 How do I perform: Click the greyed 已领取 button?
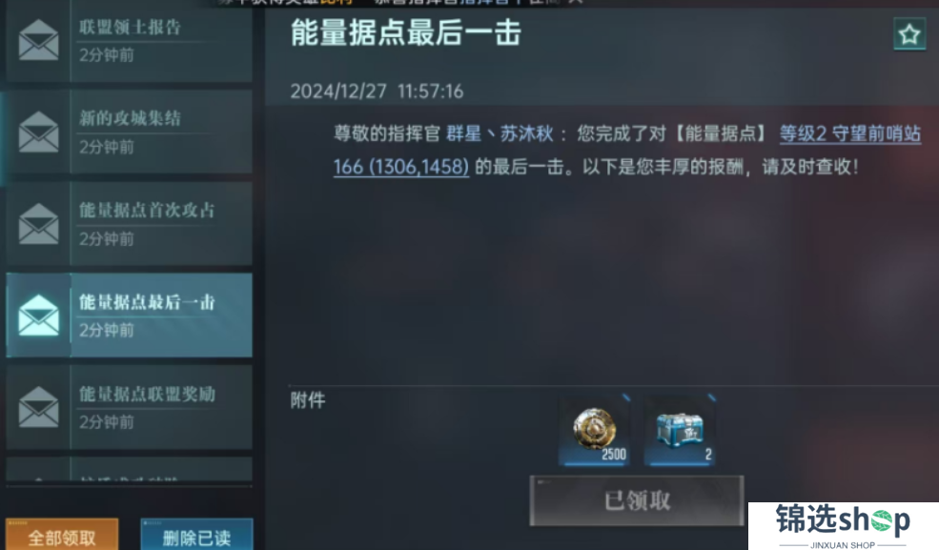[637, 501]
